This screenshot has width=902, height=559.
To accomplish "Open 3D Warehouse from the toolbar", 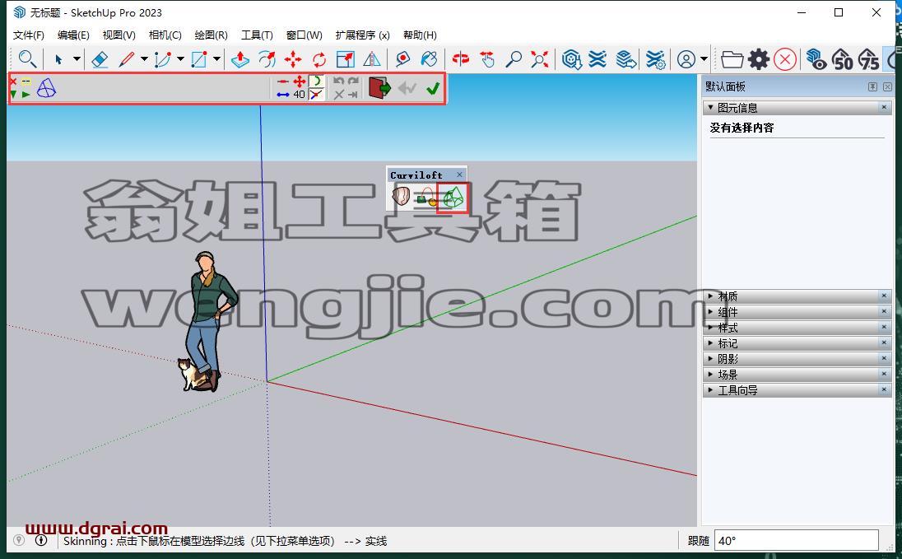I will 572,58.
